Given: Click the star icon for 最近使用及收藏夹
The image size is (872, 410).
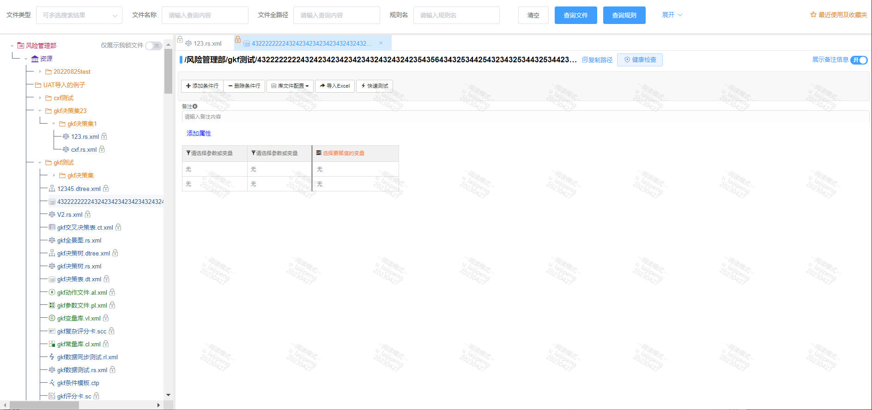Looking at the screenshot, I should click(813, 15).
